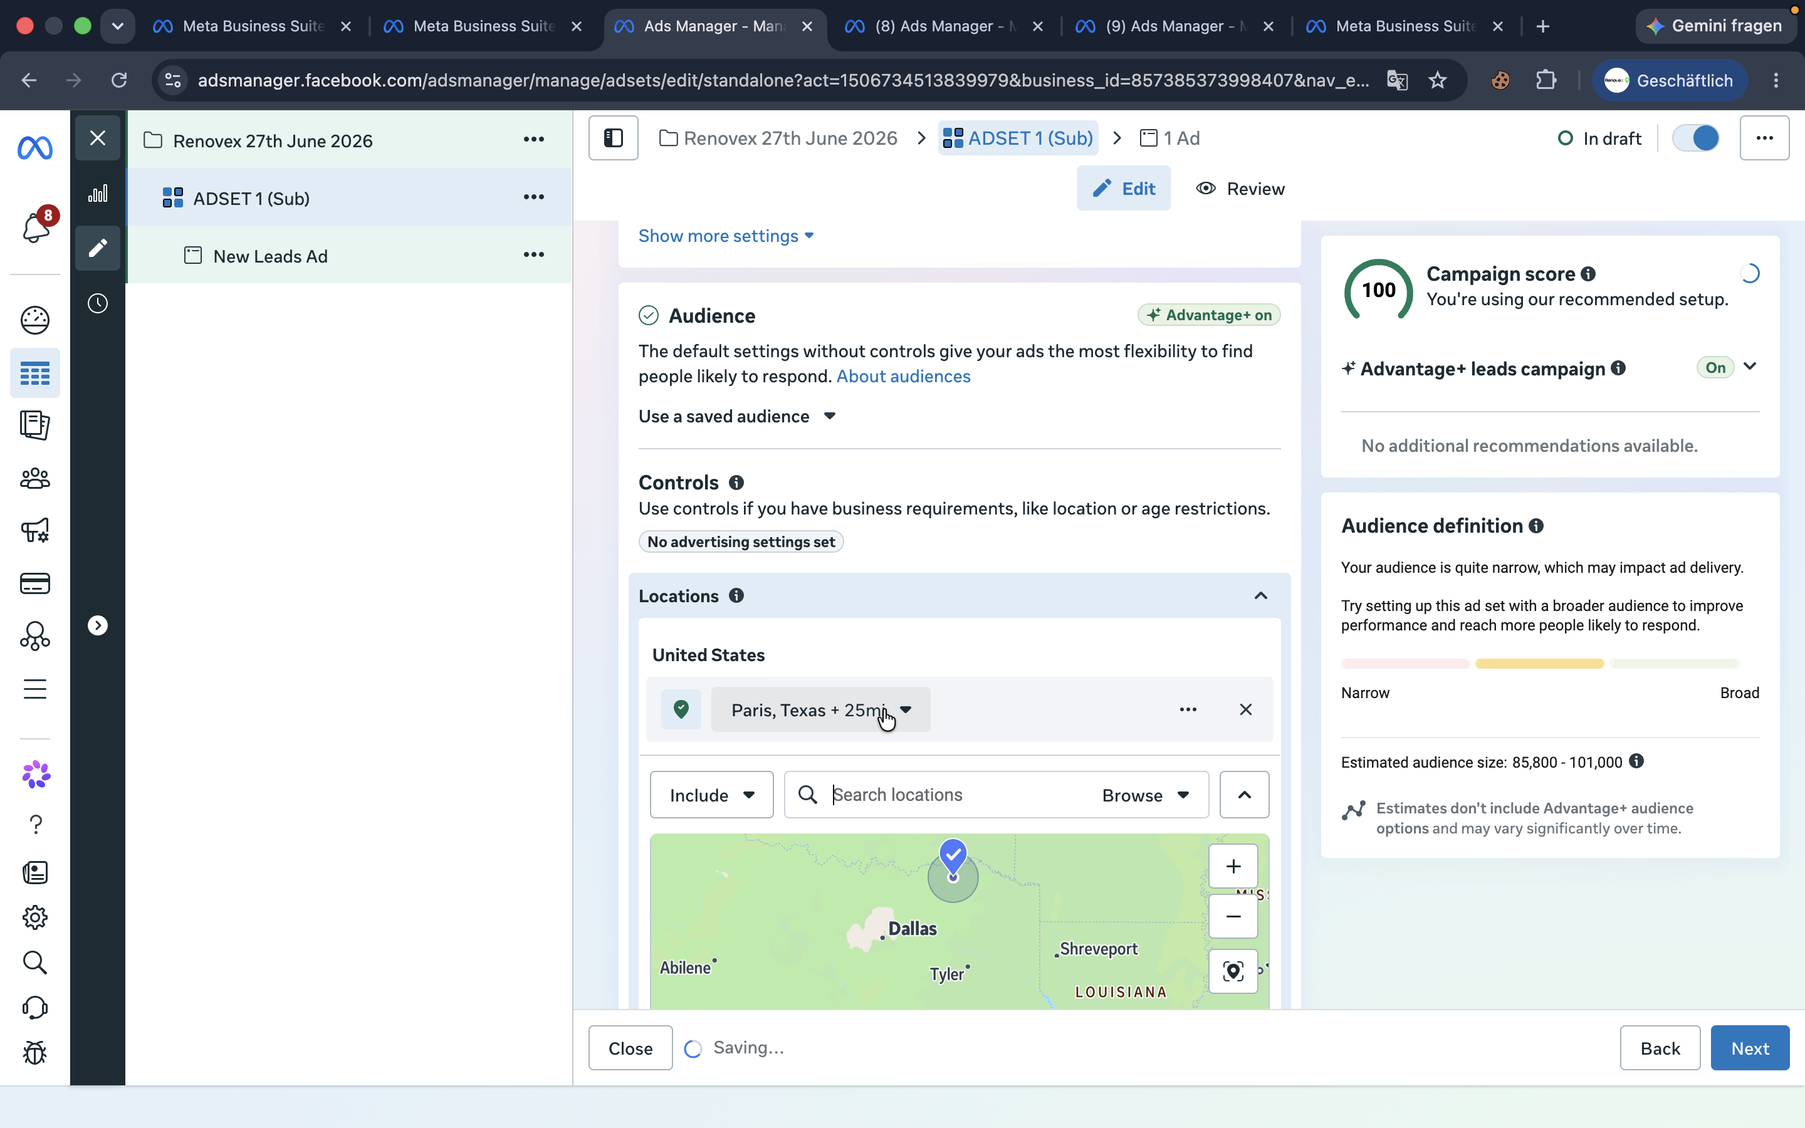The image size is (1805, 1128).
Task: Open the Include dropdown
Action: click(711, 795)
